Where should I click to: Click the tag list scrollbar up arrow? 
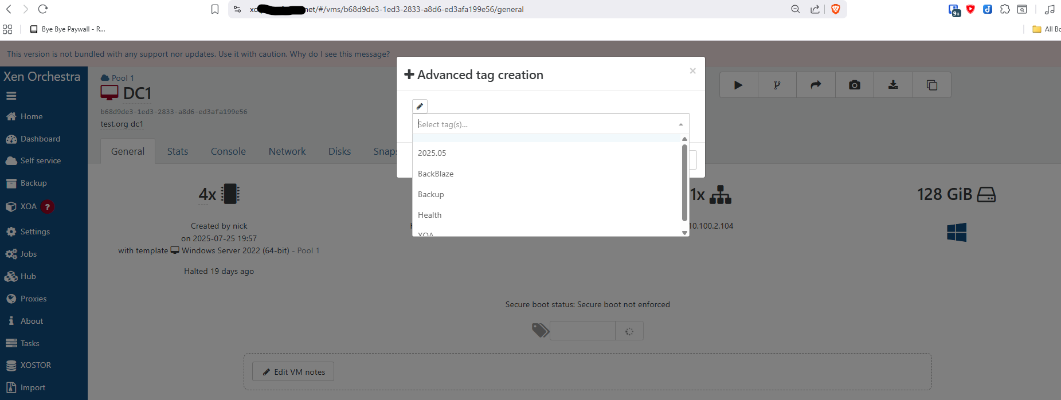684,139
